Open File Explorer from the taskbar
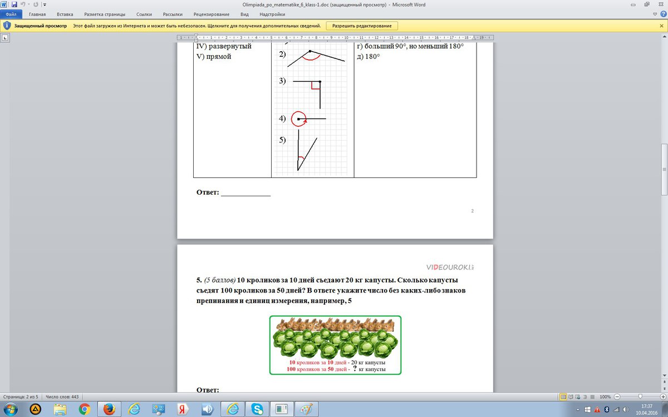668x417 pixels. point(60,409)
